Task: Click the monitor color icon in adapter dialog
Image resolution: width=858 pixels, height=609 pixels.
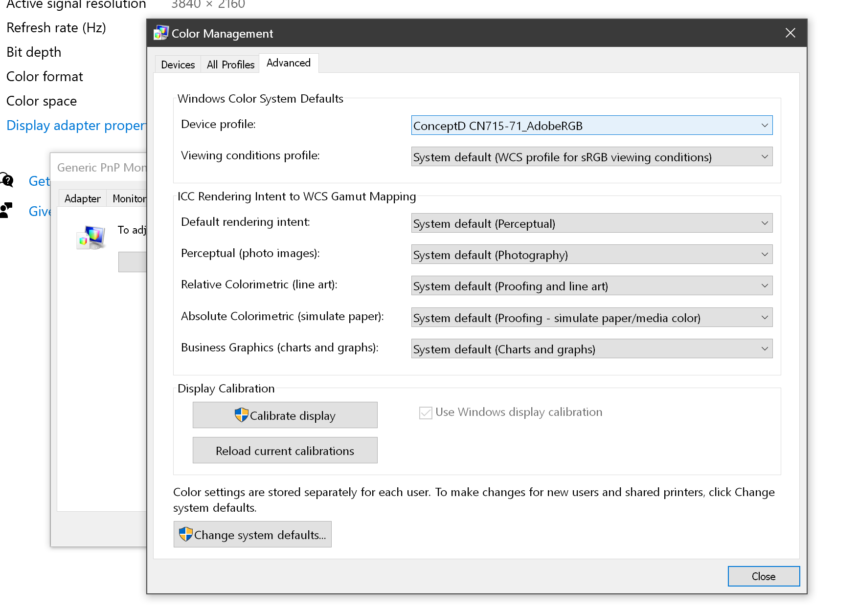Action: 91,238
